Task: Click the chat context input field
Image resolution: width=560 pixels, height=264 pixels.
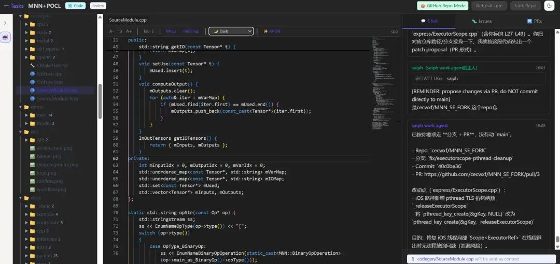Action: click(x=481, y=259)
